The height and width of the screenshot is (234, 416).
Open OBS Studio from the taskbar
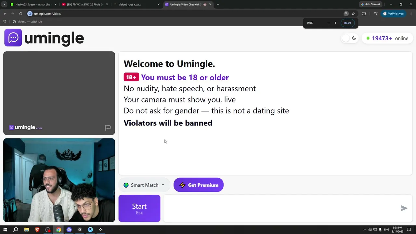pos(48,230)
